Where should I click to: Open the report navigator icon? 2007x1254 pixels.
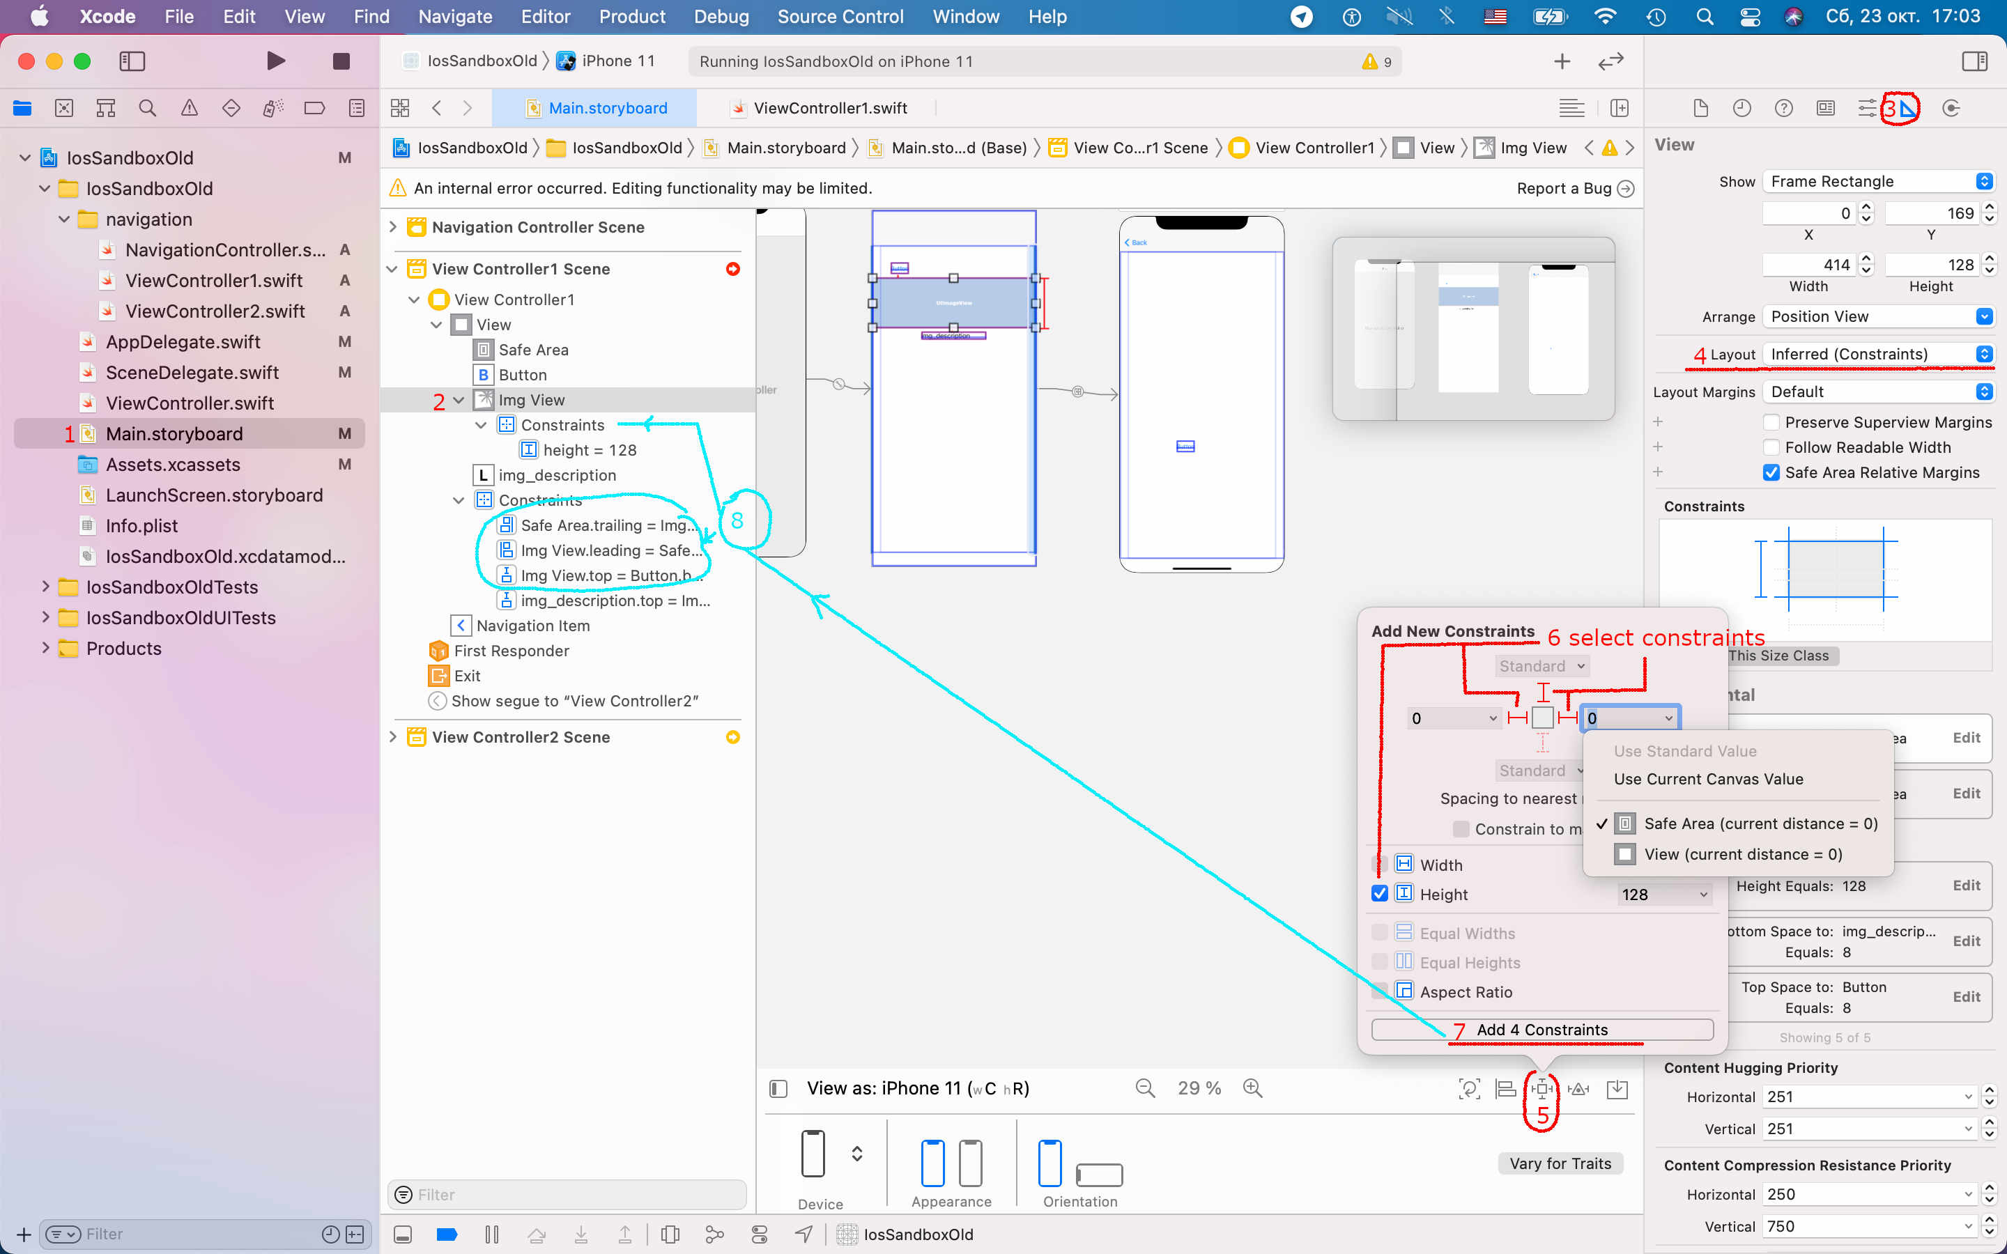click(x=357, y=108)
